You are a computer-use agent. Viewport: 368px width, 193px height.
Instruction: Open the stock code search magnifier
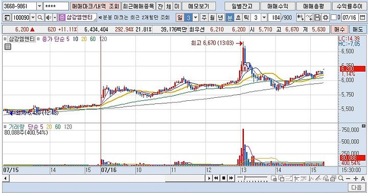pyautogui.click(x=40, y=17)
